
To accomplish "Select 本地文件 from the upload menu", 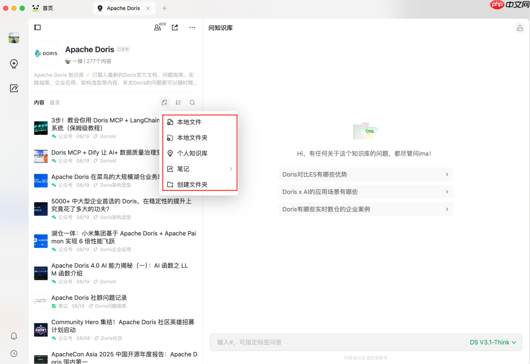I will tap(189, 122).
